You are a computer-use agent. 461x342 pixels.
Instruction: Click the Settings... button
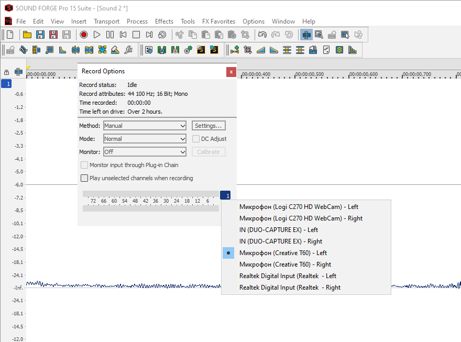(208, 126)
